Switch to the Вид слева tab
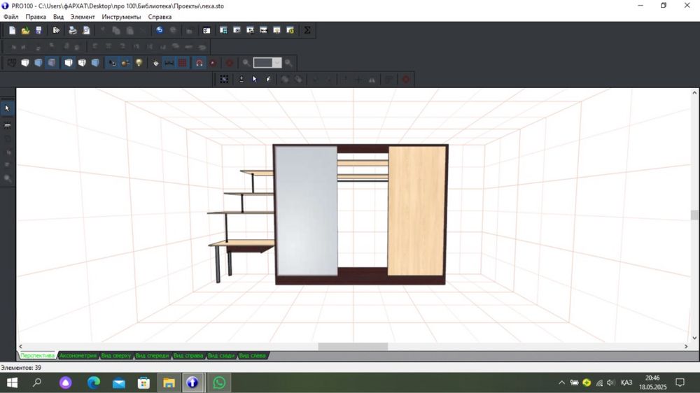 tap(253, 355)
